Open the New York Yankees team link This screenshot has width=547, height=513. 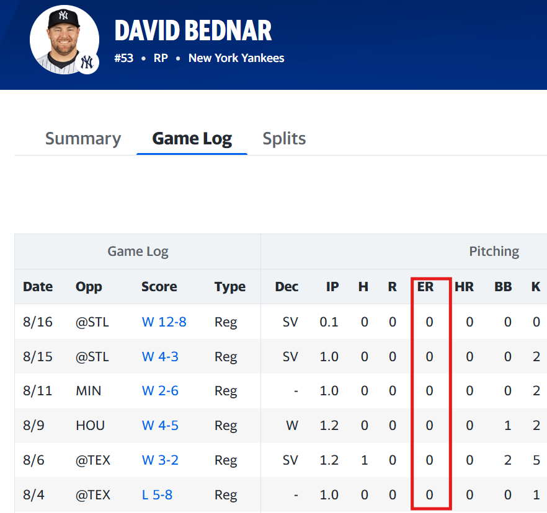point(236,58)
